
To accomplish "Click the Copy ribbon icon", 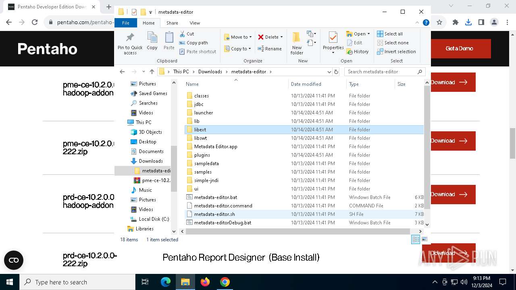I will (x=152, y=41).
